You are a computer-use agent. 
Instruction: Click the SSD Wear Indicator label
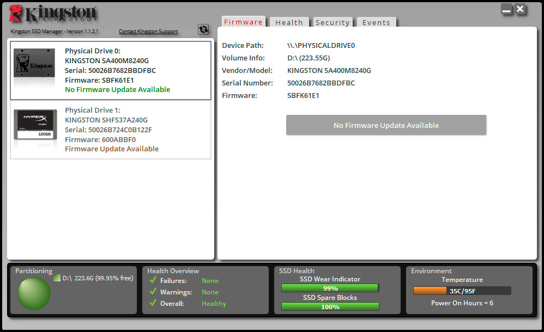point(330,279)
